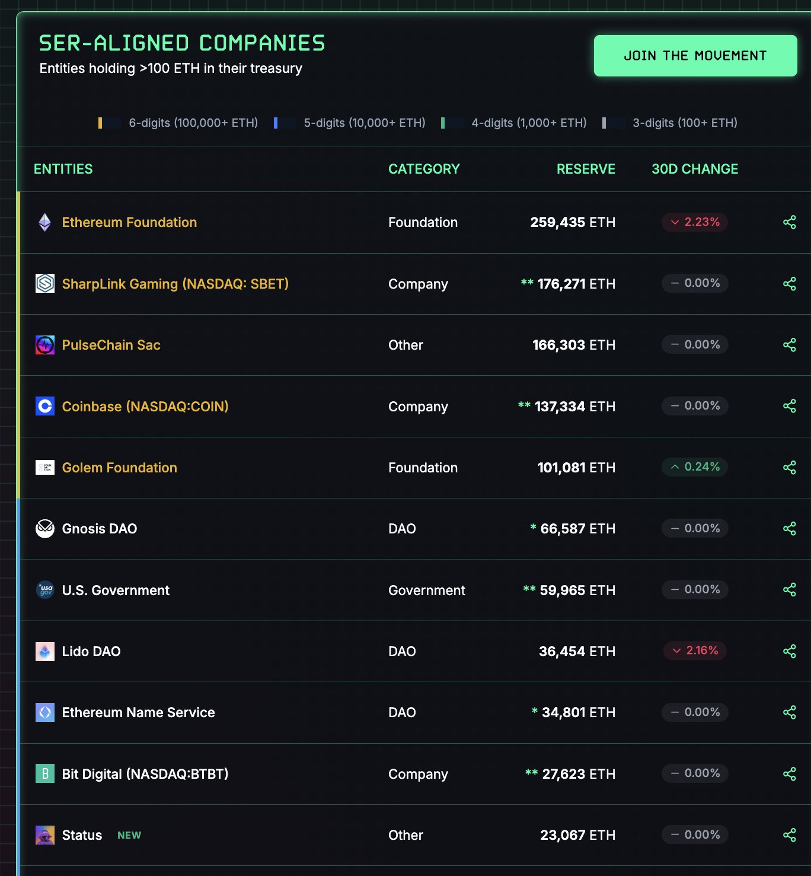
Task: Share the Coinbase row
Action: (x=790, y=406)
